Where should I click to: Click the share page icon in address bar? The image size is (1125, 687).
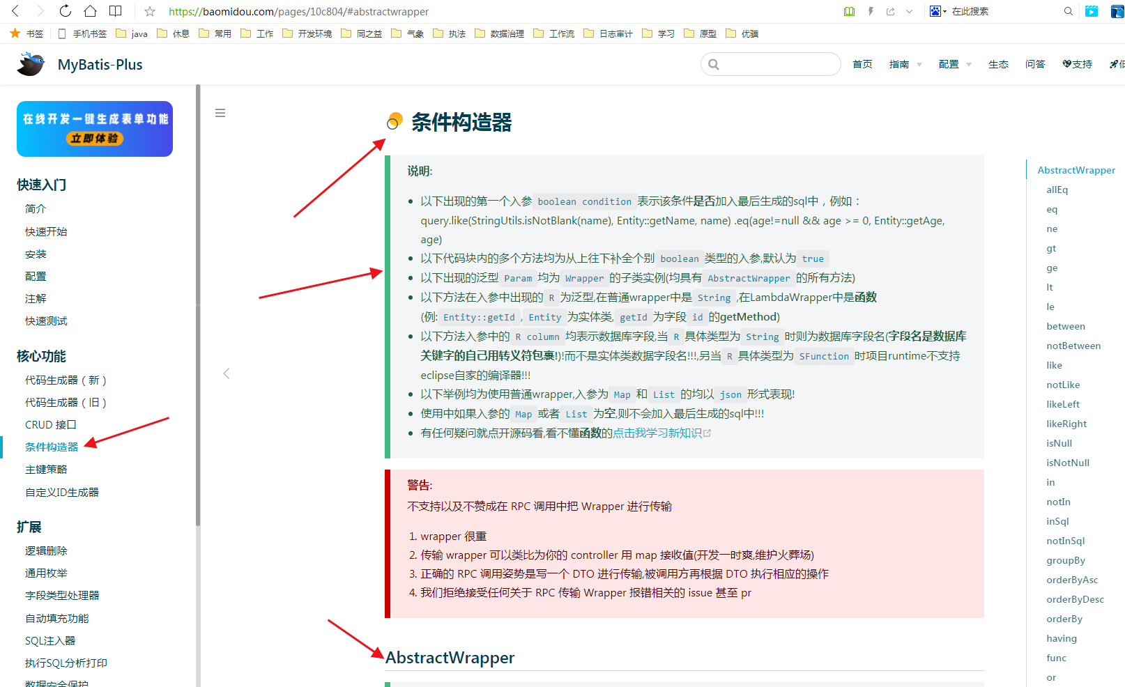tap(890, 11)
